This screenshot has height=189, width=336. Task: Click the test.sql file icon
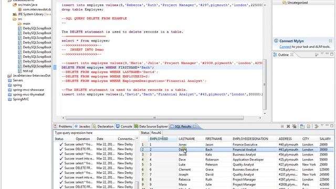(x=20, y=71)
